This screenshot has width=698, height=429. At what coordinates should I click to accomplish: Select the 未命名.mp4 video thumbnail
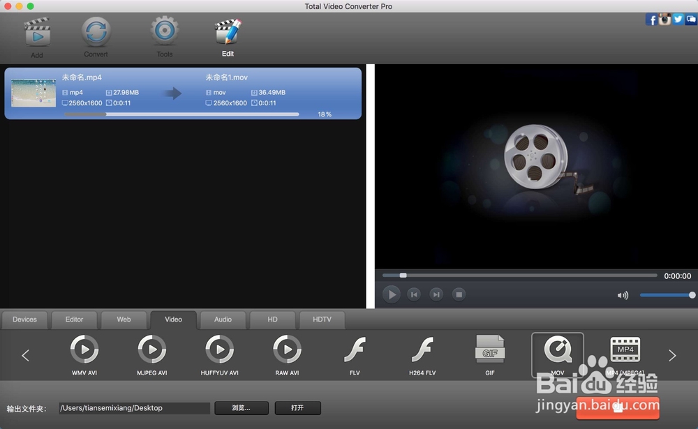coord(34,93)
